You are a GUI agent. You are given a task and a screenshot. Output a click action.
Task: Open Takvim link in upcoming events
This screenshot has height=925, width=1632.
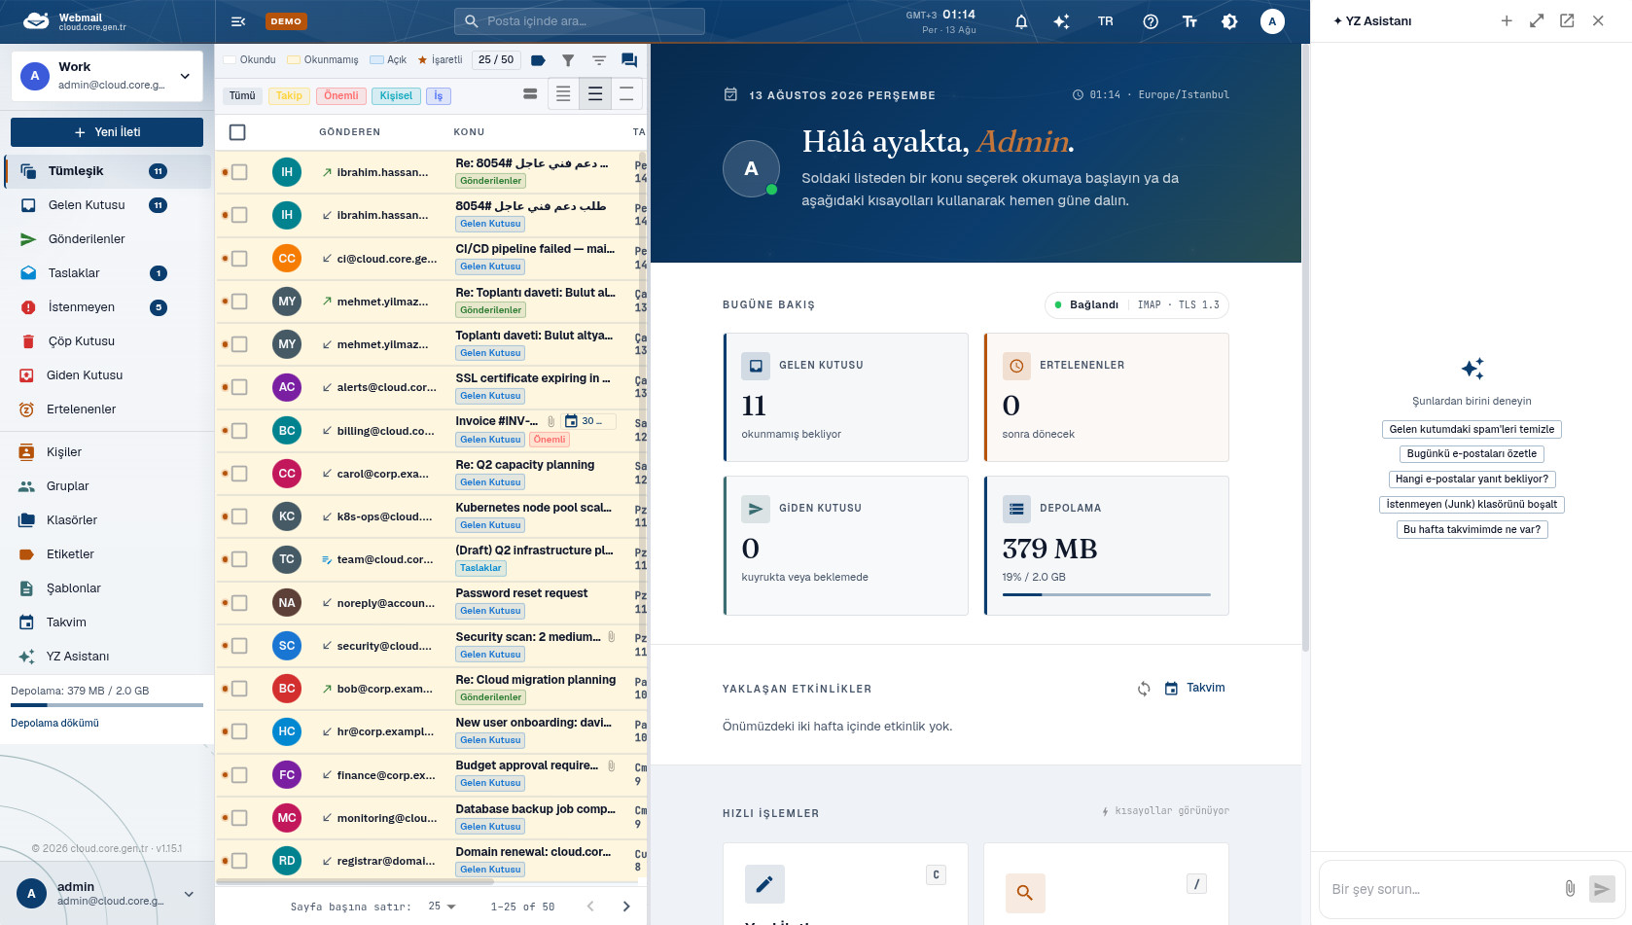pyautogui.click(x=1195, y=688)
